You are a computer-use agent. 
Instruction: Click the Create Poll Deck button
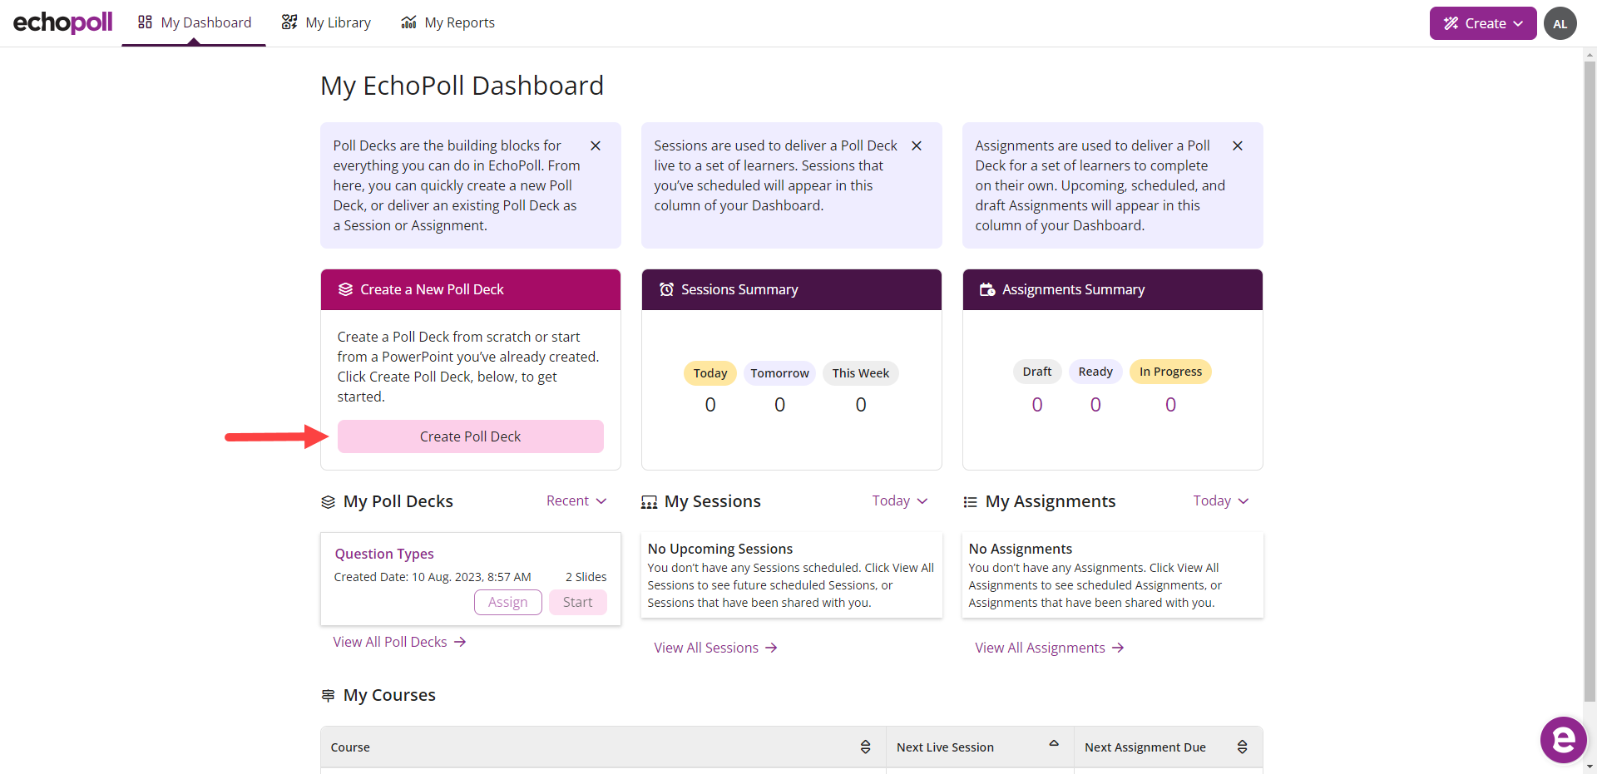coord(470,436)
